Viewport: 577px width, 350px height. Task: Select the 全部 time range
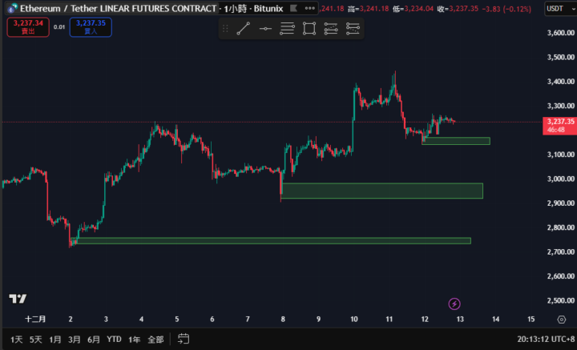pos(155,340)
